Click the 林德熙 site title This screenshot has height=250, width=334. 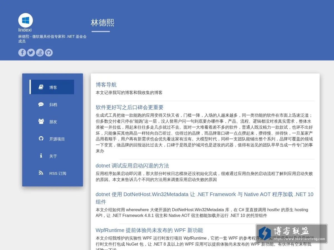coord(102,23)
